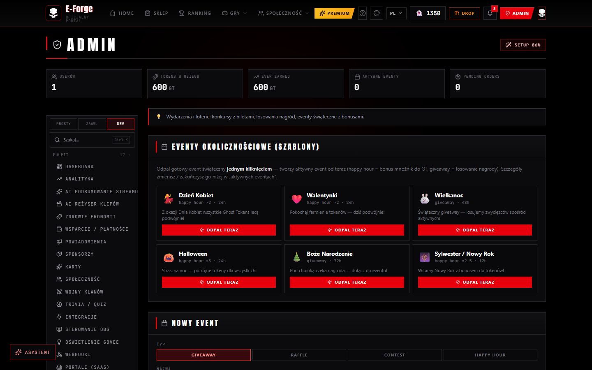Select the Giveaway event type

[x=203, y=355]
